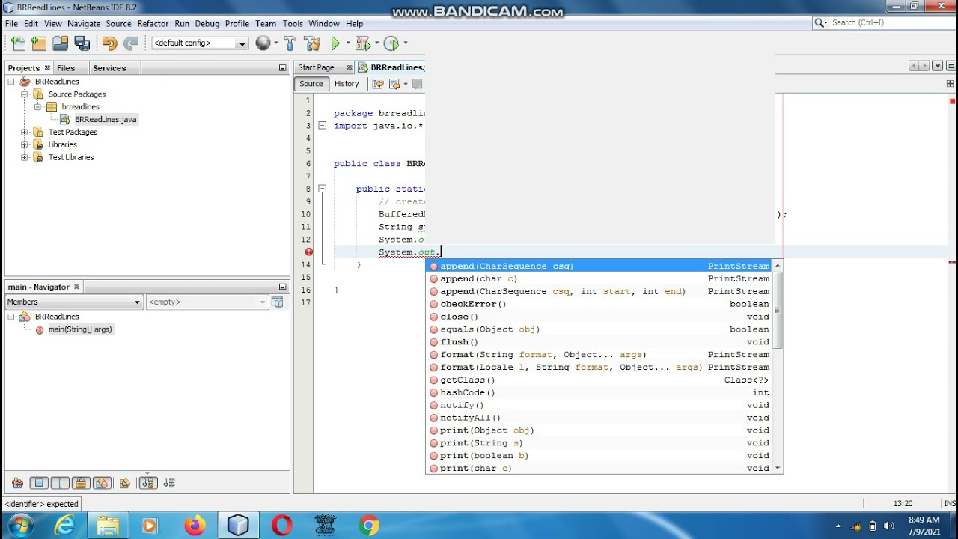Expand the Libraries node
Viewport: 958px width, 539px height.
coord(25,145)
